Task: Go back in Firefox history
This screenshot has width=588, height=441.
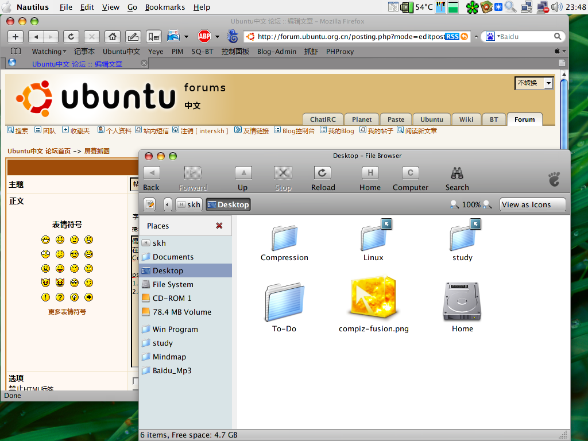Action: 36,37
